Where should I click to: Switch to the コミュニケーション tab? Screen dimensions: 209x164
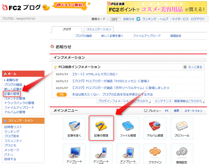pyautogui.click(x=99, y=29)
